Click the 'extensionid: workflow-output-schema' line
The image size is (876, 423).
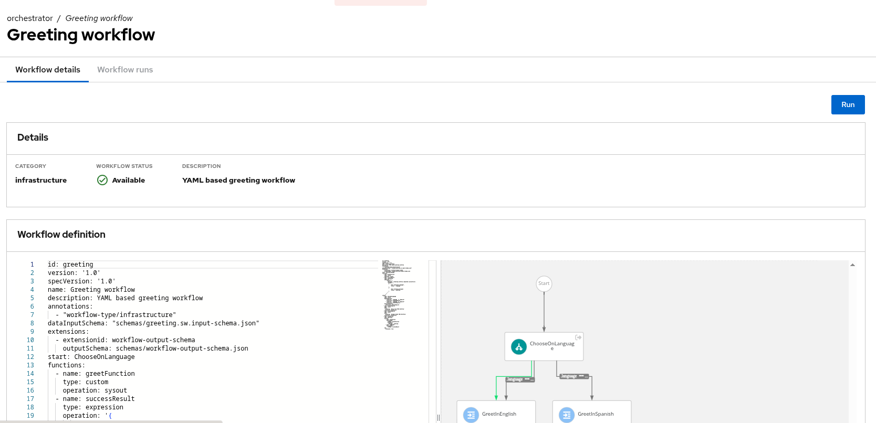coord(125,340)
